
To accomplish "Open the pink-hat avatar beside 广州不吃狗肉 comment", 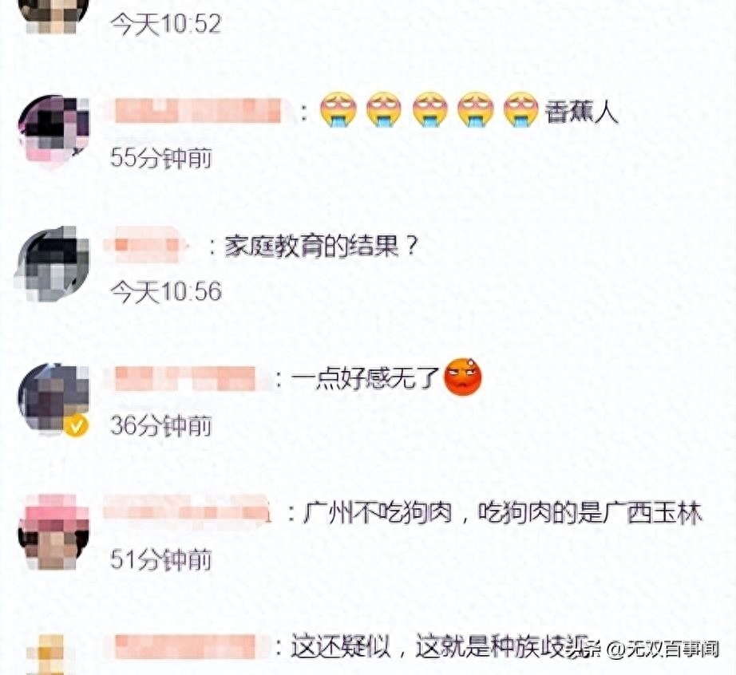I will (53, 531).
